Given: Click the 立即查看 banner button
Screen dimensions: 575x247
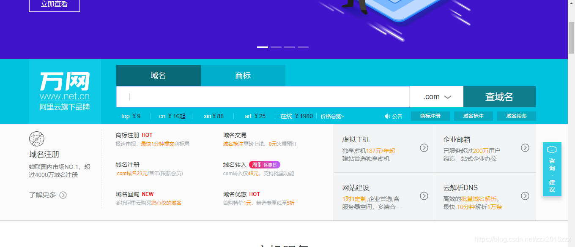Looking at the screenshot, I should click(x=55, y=5).
